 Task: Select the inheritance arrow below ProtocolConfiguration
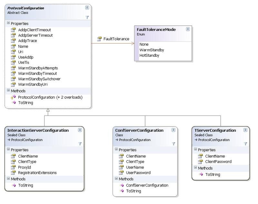(48, 110)
